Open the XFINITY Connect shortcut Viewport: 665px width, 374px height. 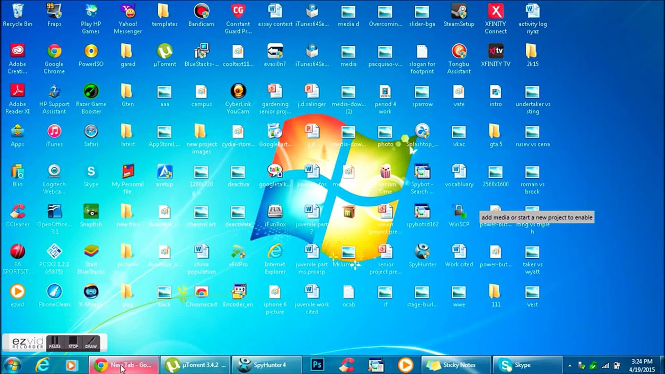click(496, 19)
